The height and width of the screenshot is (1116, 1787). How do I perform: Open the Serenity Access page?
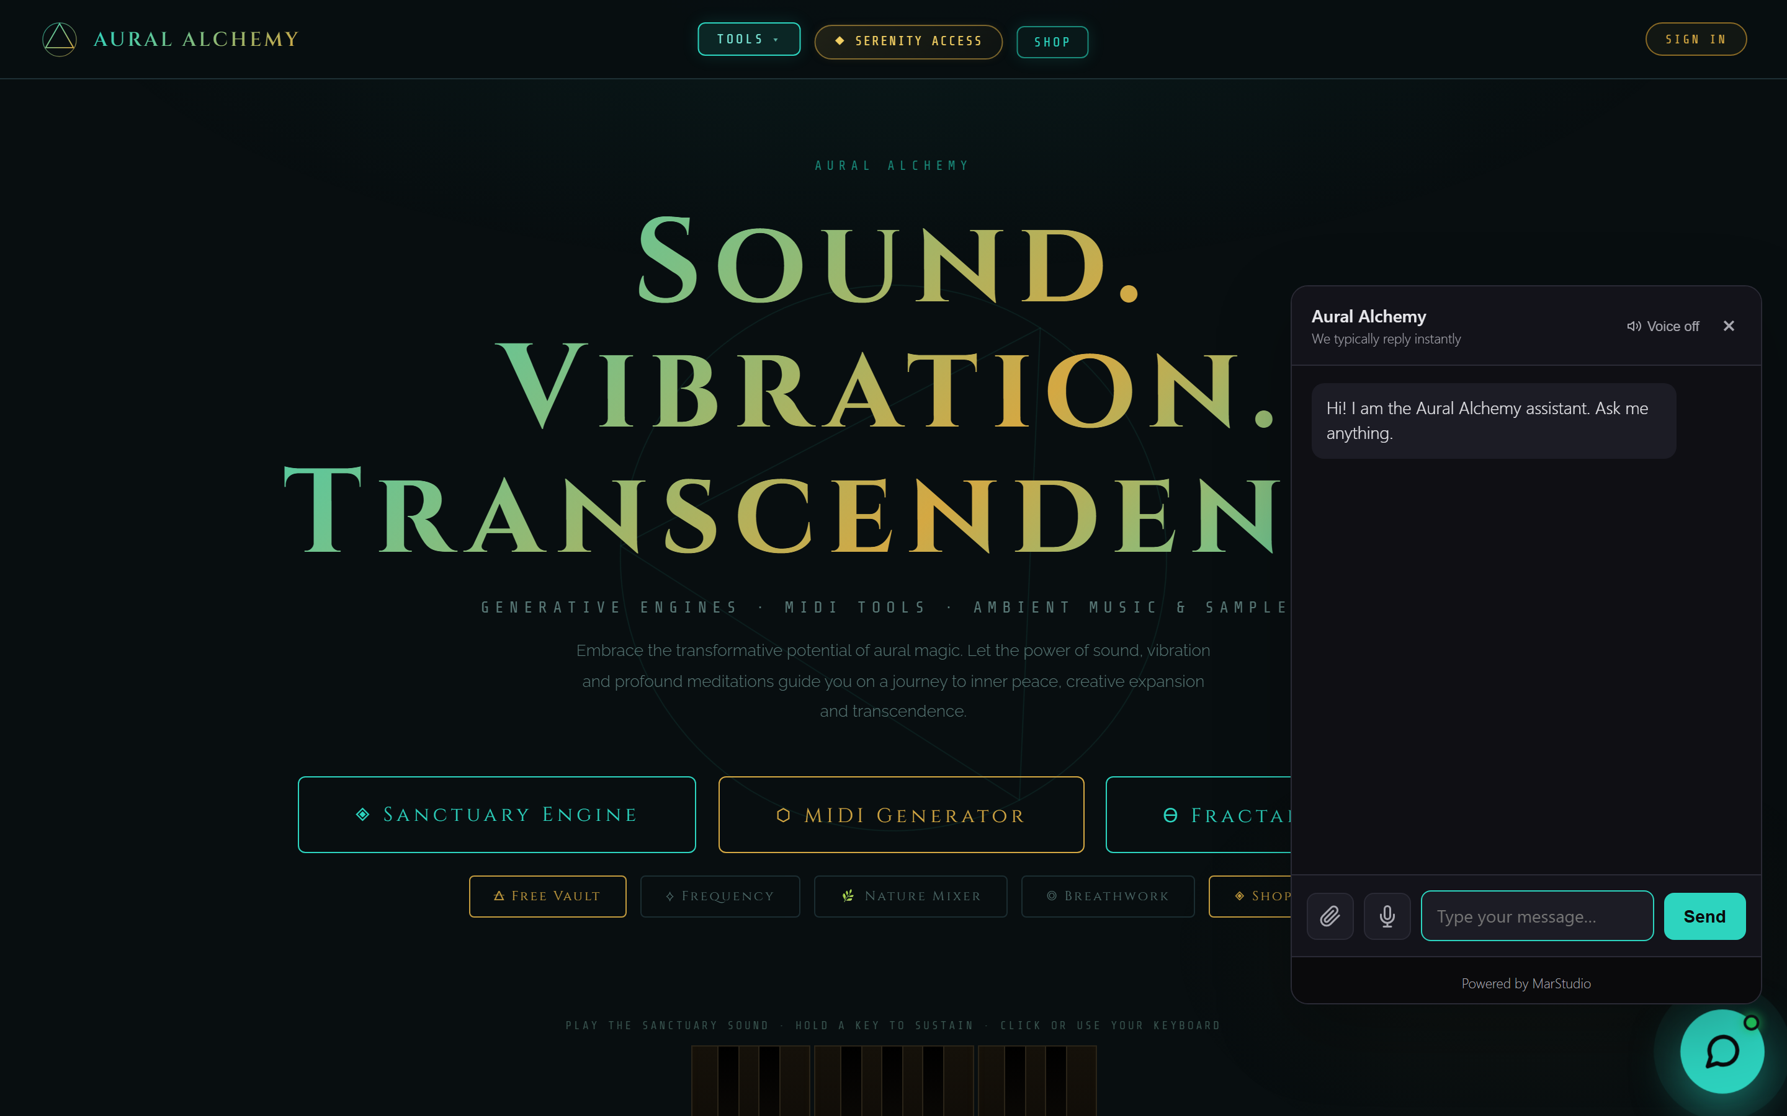coord(908,42)
